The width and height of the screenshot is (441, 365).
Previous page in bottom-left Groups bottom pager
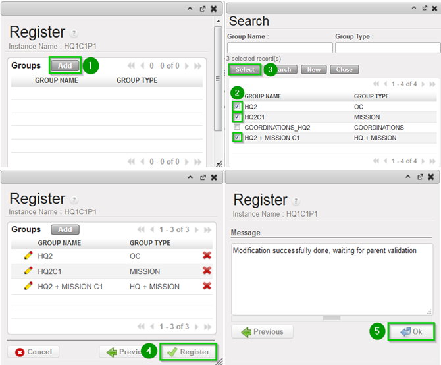152,327
